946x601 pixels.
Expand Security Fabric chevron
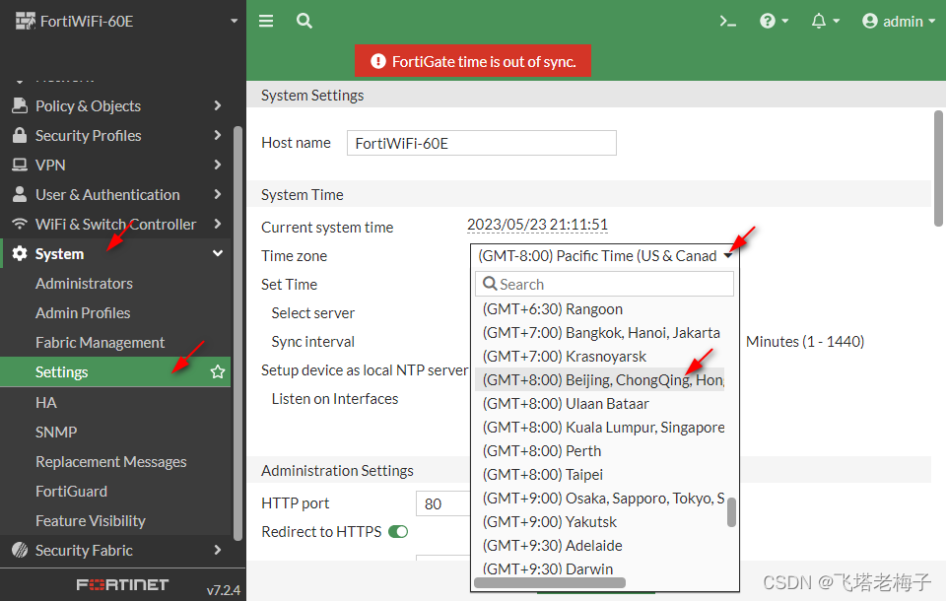click(218, 550)
